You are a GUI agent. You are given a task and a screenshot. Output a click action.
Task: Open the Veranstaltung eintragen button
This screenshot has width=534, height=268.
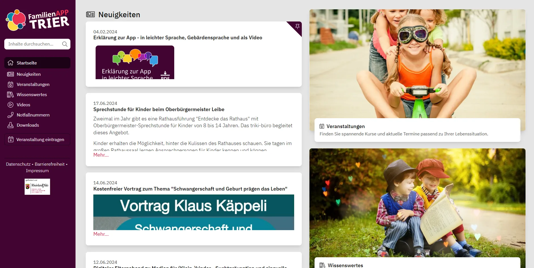[x=37, y=139]
